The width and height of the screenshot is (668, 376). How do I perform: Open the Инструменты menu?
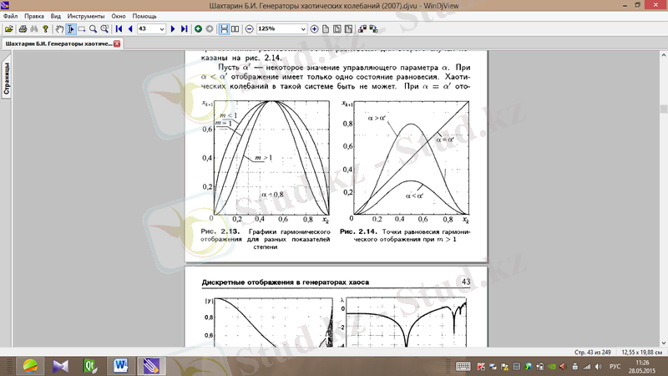tap(86, 16)
